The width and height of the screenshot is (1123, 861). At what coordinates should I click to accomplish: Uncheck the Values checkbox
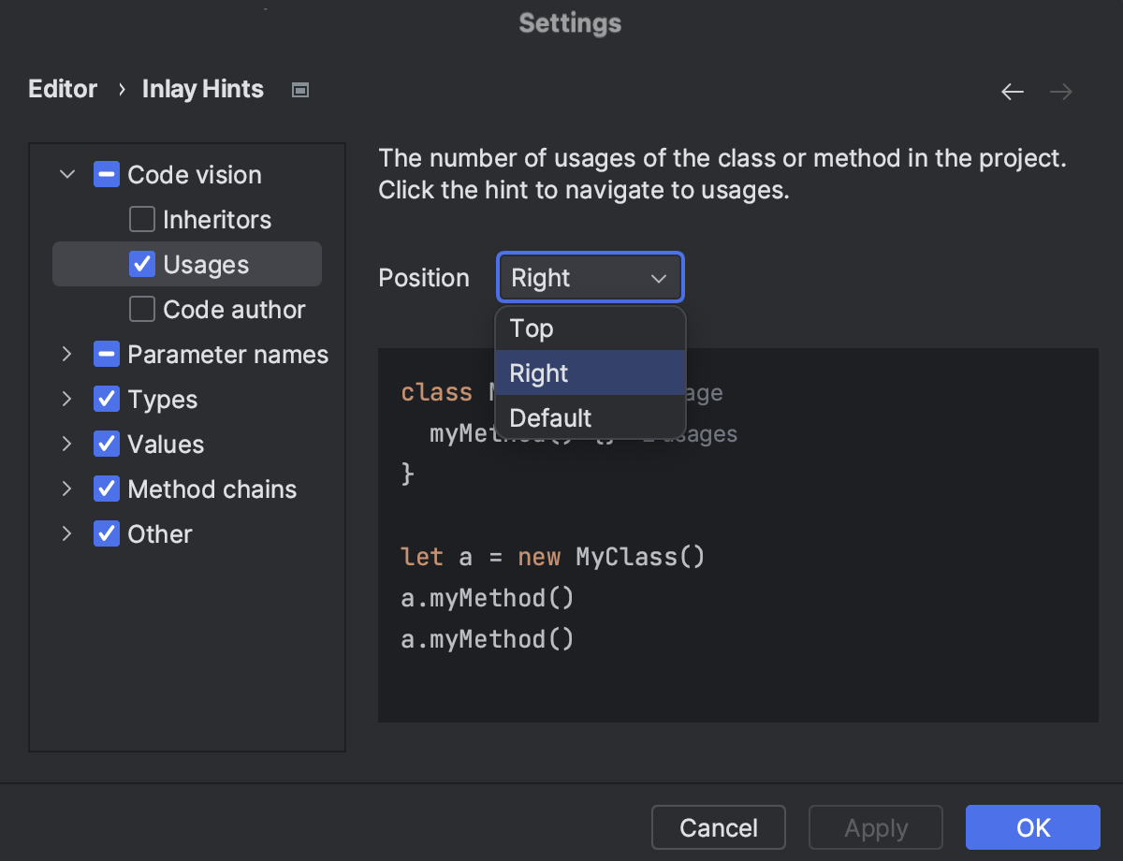(106, 444)
